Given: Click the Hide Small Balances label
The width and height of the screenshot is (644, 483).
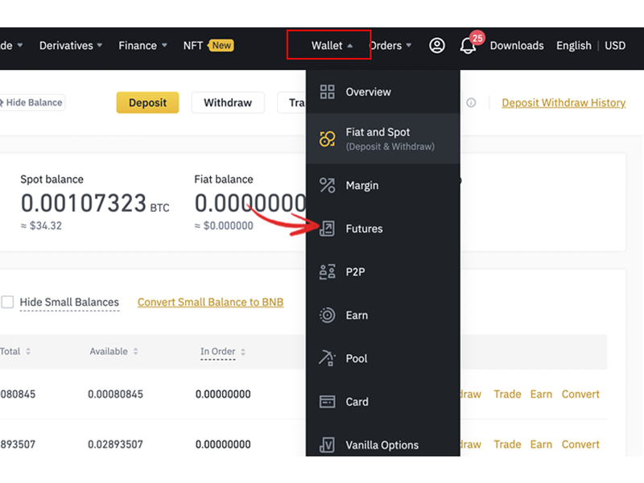Looking at the screenshot, I should coord(69,303).
